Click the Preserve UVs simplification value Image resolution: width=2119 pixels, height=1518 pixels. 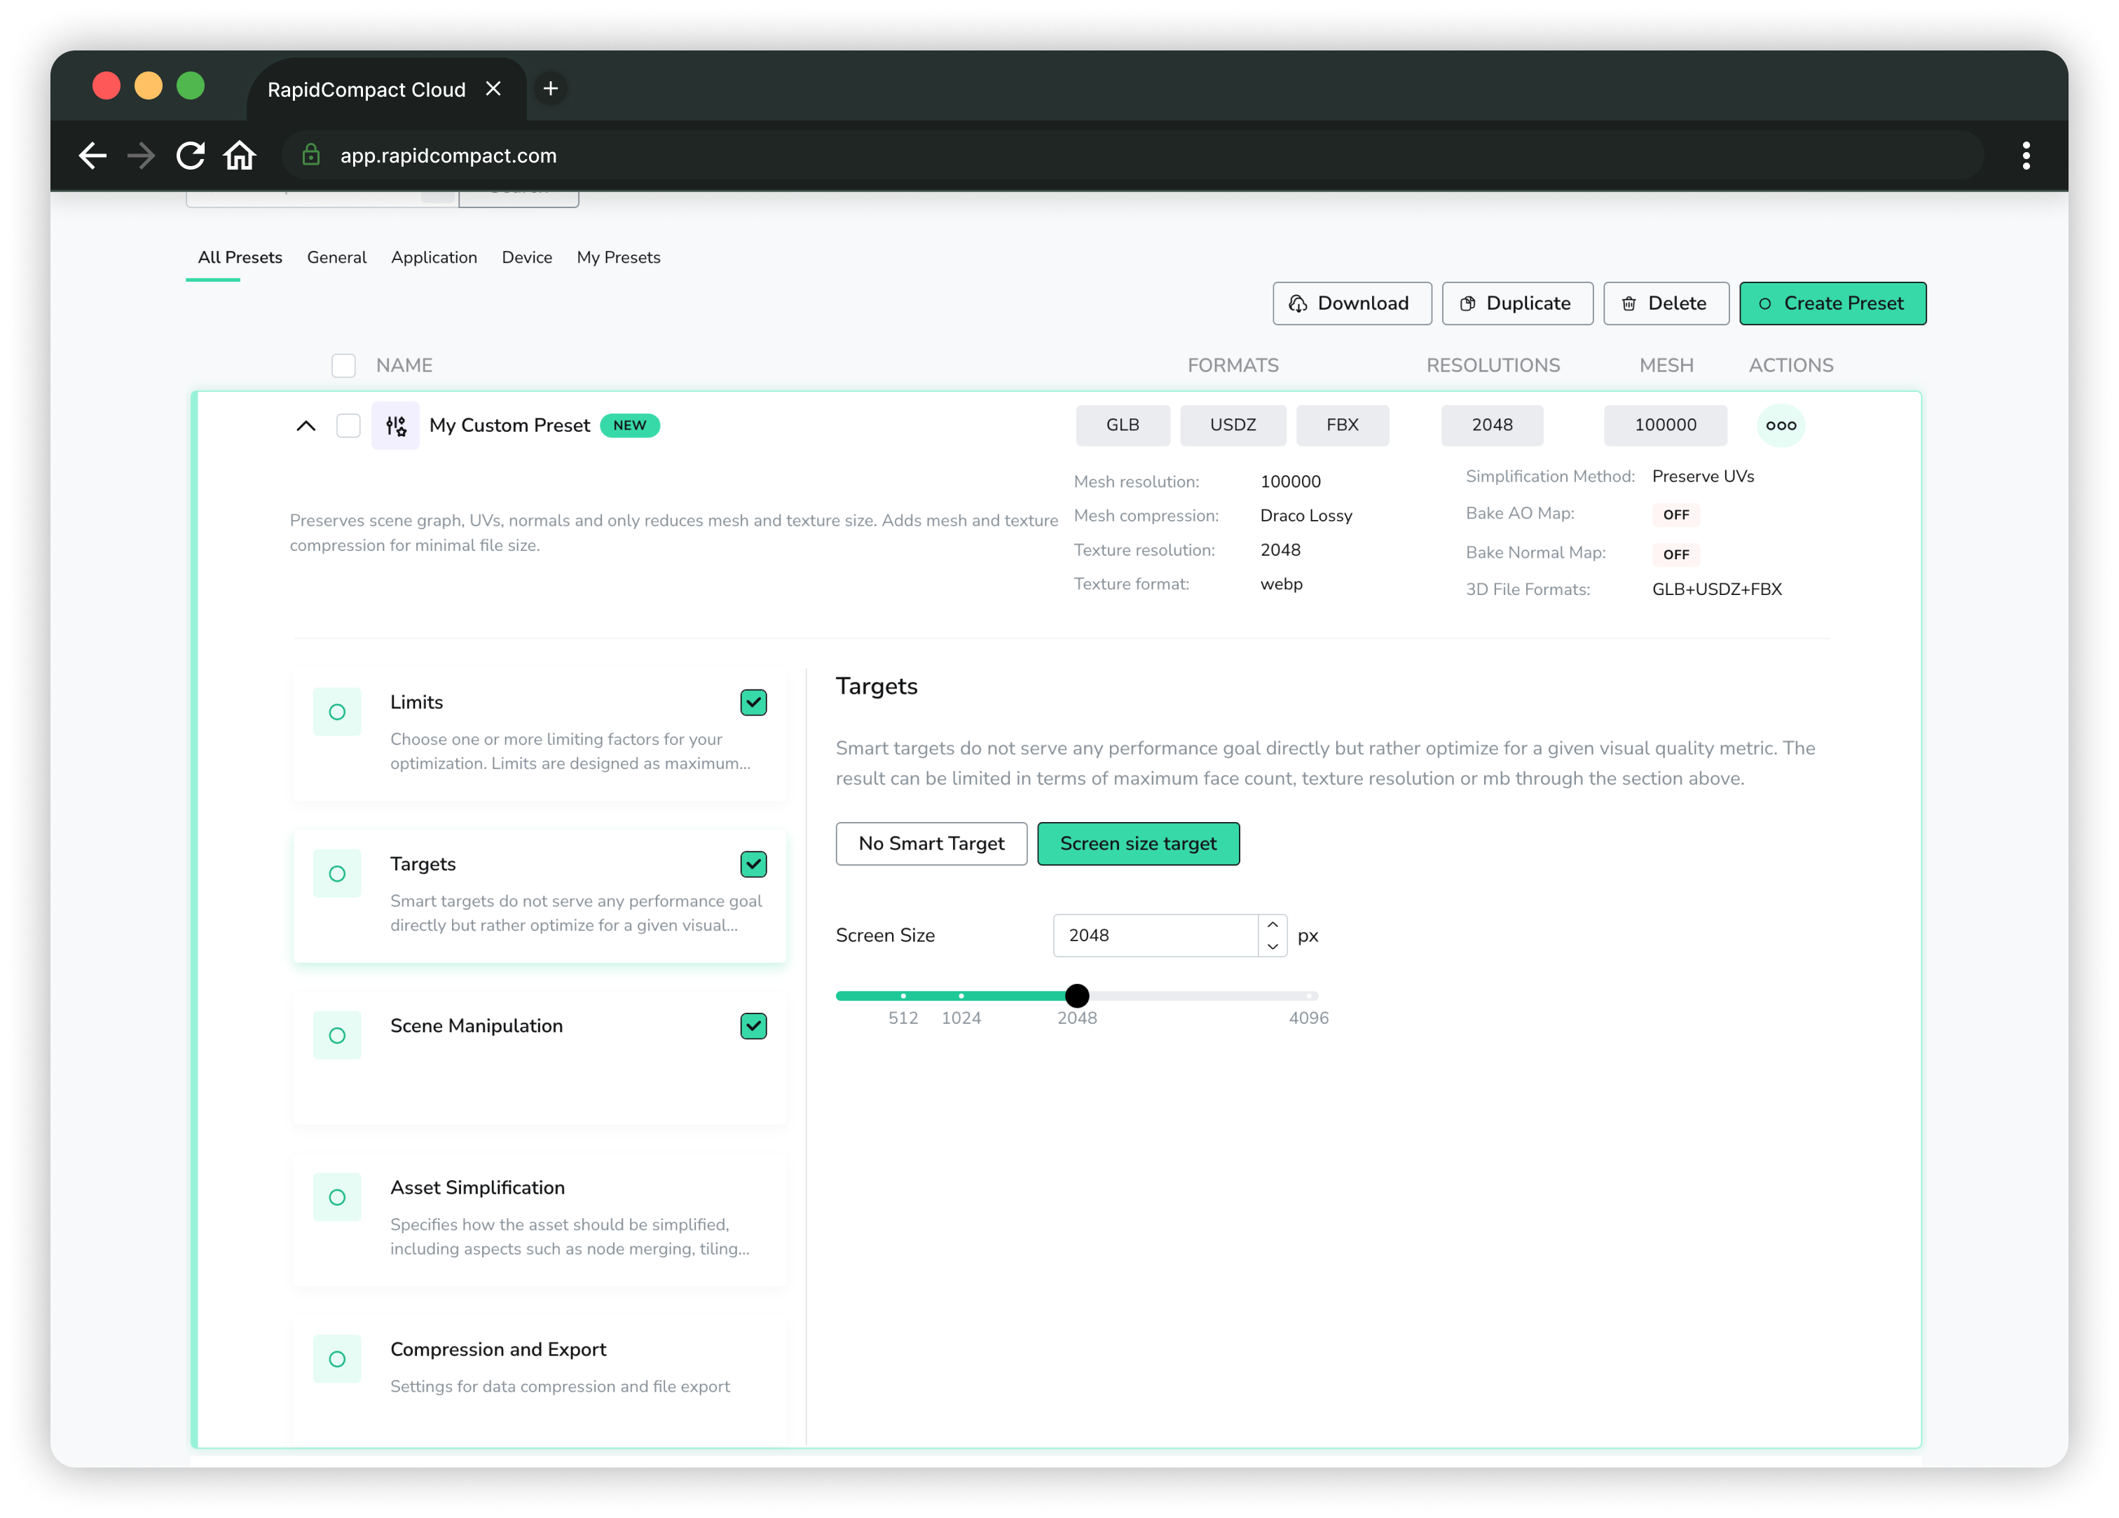point(1703,477)
